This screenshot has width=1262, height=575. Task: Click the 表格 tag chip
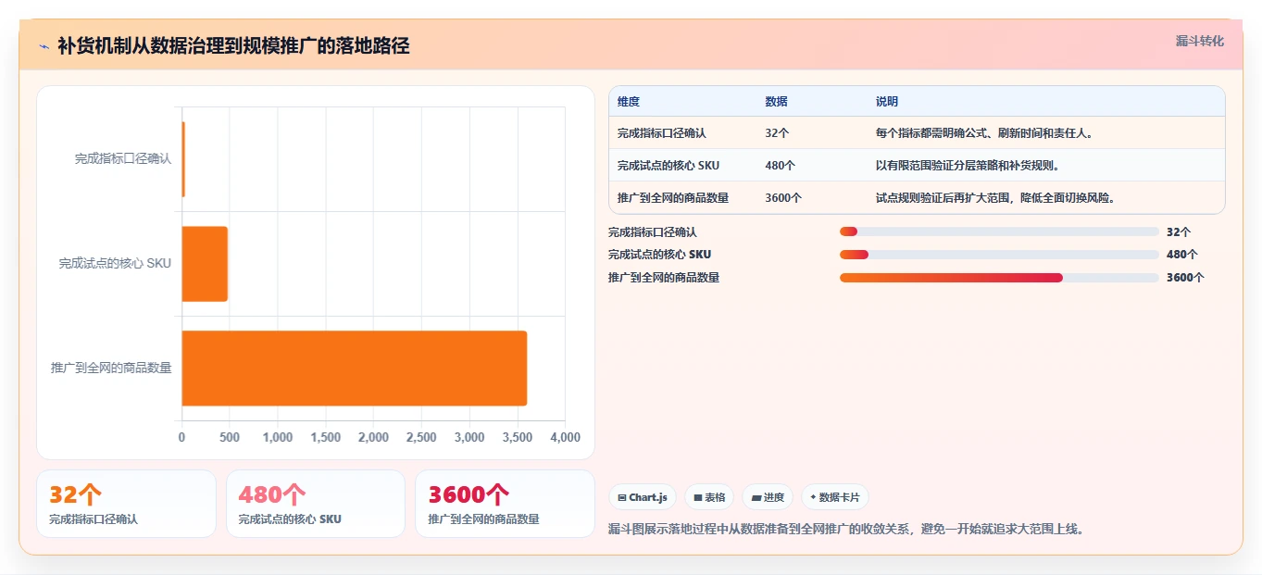click(709, 497)
